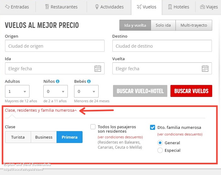Open the Restaurantes tab
The image size is (221, 175).
[61, 7]
